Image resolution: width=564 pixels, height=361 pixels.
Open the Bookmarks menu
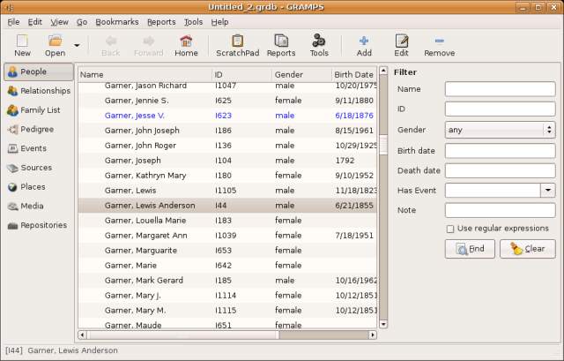click(x=116, y=21)
